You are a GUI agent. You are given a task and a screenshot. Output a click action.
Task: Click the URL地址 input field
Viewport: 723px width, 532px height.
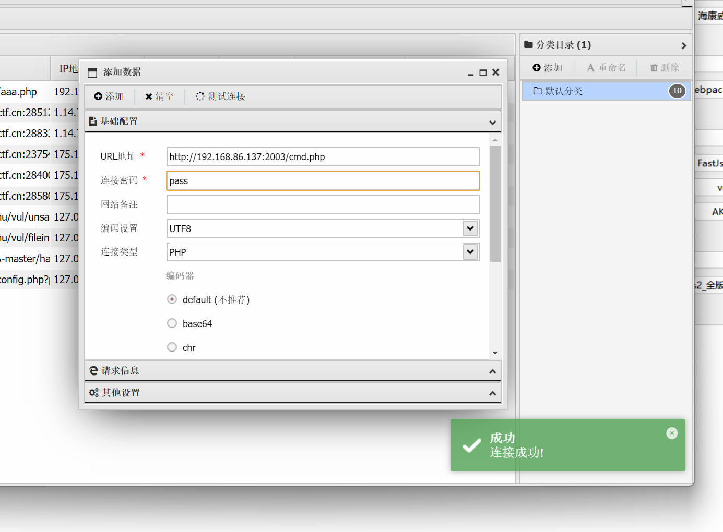(323, 157)
